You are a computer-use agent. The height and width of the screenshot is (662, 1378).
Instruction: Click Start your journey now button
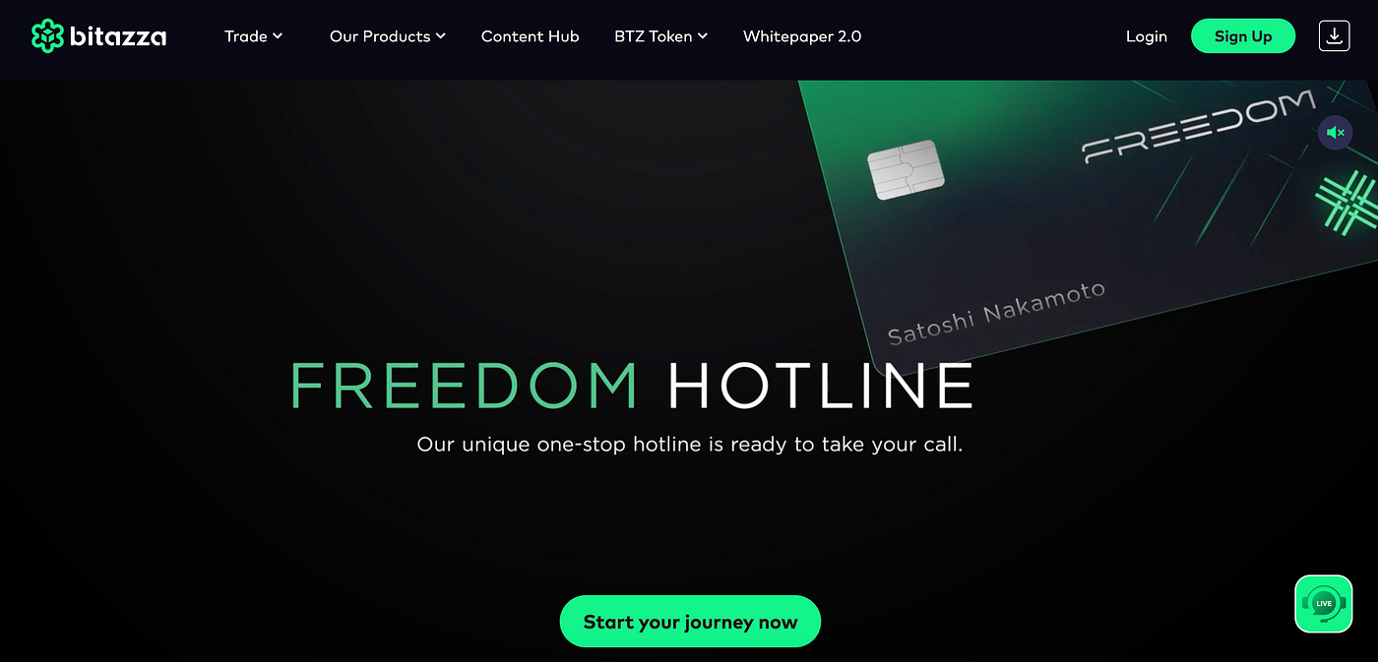click(x=690, y=622)
